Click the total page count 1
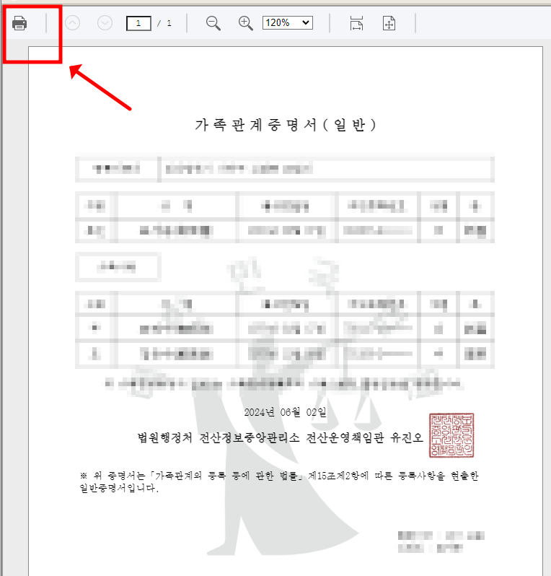The image size is (551, 576). click(169, 23)
